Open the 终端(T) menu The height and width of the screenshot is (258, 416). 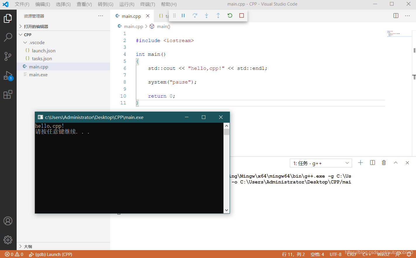(148, 4)
